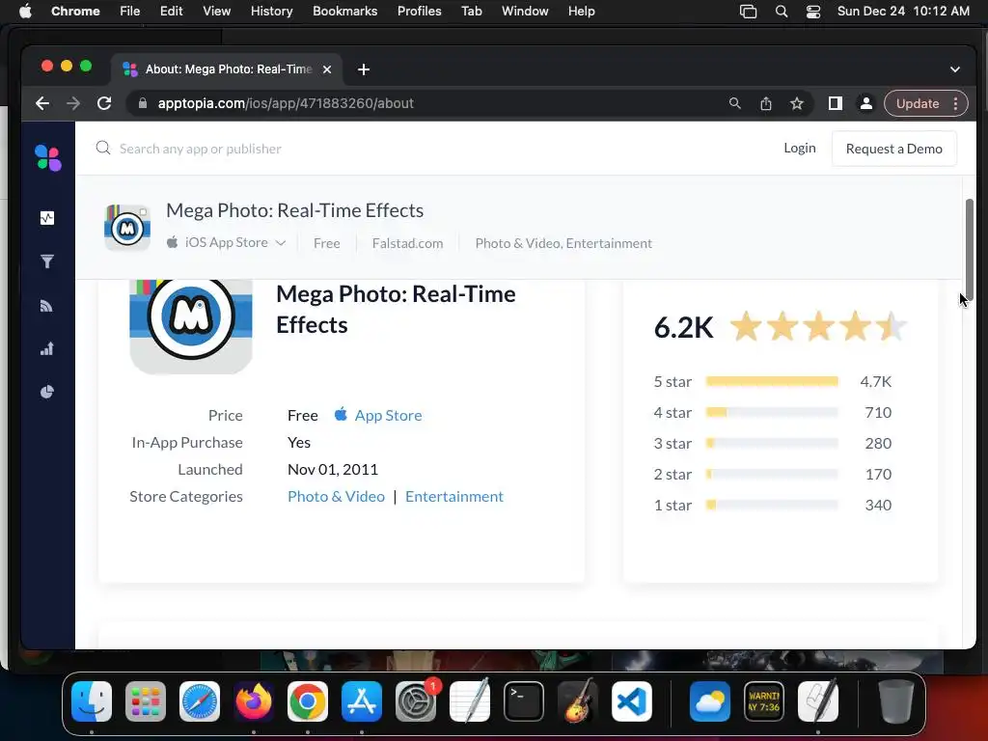
Task: Open Spotlight search in menu bar
Action: point(782,12)
